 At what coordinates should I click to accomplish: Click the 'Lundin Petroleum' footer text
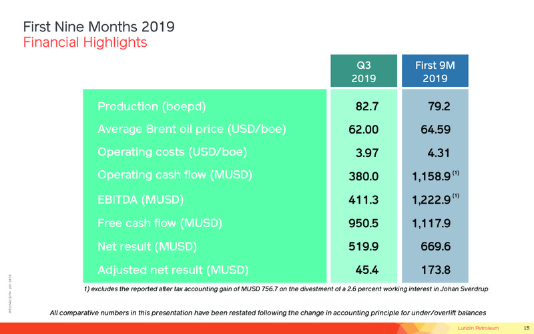[x=478, y=328]
